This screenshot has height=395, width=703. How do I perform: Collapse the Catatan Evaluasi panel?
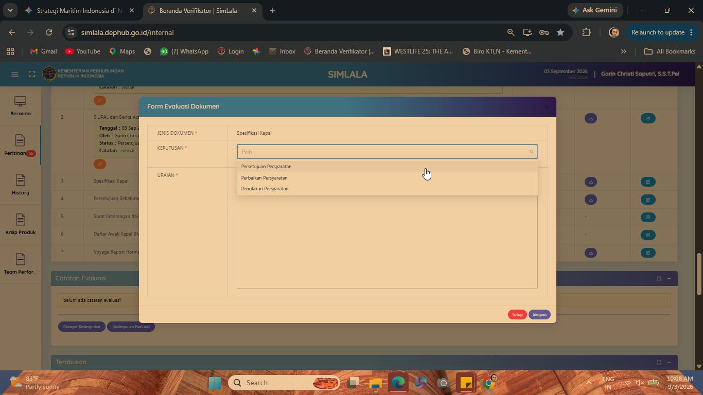pyautogui.click(x=669, y=278)
